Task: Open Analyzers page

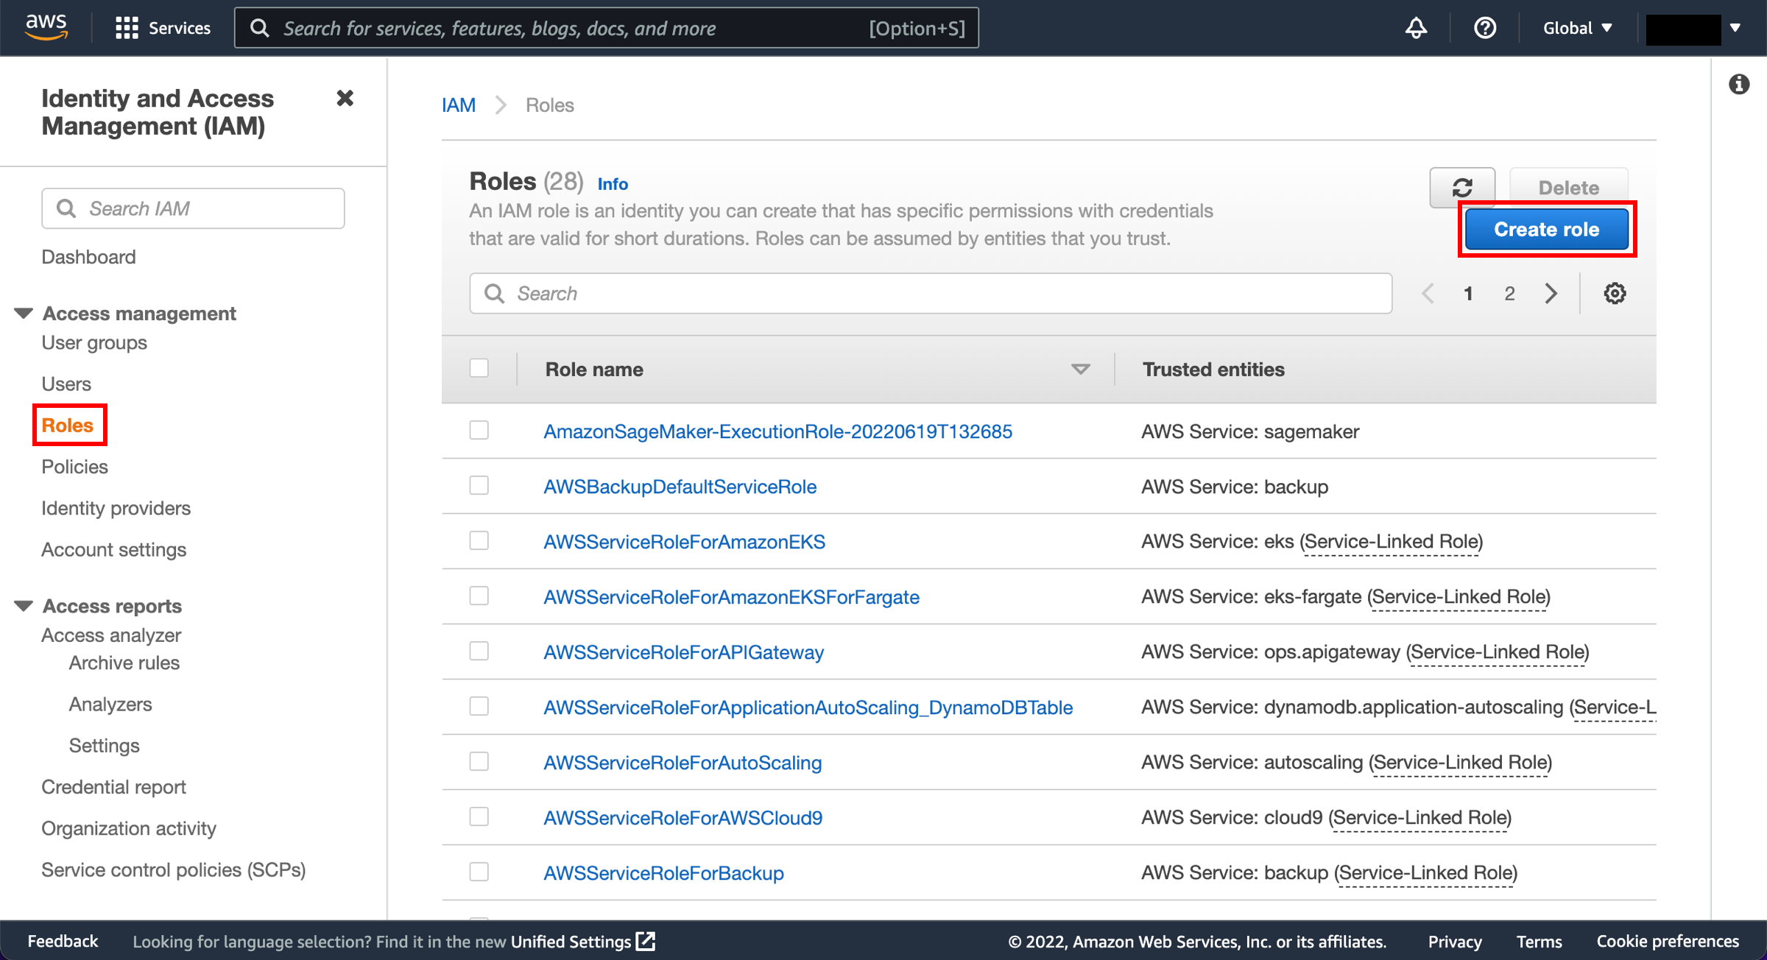Action: click(x=110, y=705)
